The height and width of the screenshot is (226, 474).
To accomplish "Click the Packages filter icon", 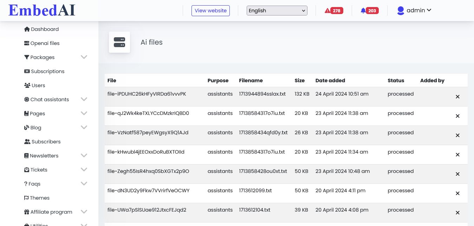I will [x=26, y=57].
